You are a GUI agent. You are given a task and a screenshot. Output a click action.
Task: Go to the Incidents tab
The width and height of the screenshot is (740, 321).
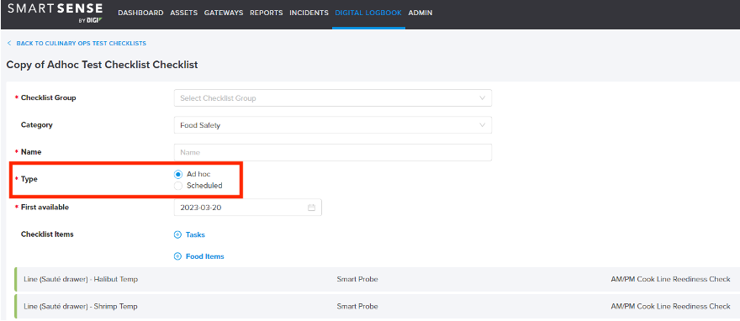(309, 13)
